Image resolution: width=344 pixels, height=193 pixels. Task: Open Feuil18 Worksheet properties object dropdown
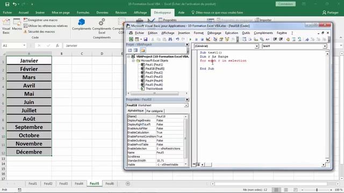pos(186,105)
